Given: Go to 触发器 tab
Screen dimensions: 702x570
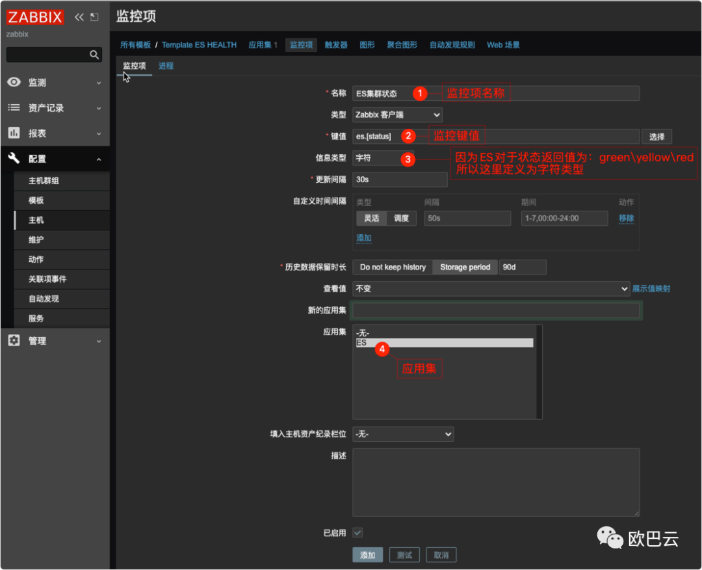Looking at the screenshot, I should pyautogui.click(x=336, y=45).
